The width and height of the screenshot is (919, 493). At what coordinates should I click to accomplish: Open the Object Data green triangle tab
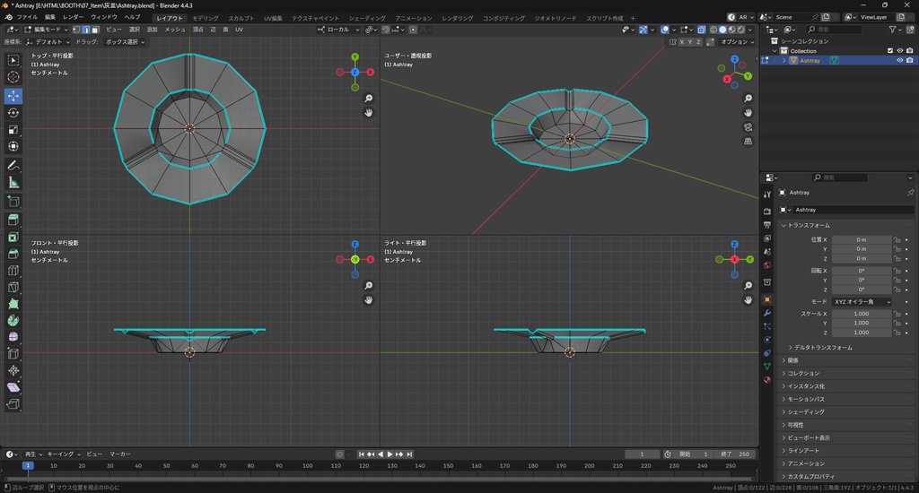(x=767, y=367)
